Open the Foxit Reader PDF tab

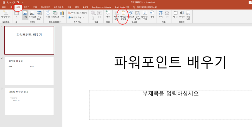pos(122,7)
